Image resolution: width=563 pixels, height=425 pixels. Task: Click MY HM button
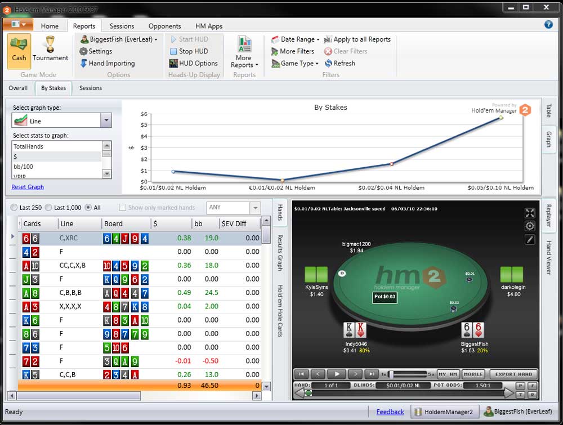click(x=448, y=374)
